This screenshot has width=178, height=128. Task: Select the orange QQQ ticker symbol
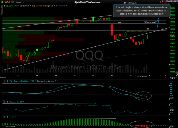[x=8, y=2]
